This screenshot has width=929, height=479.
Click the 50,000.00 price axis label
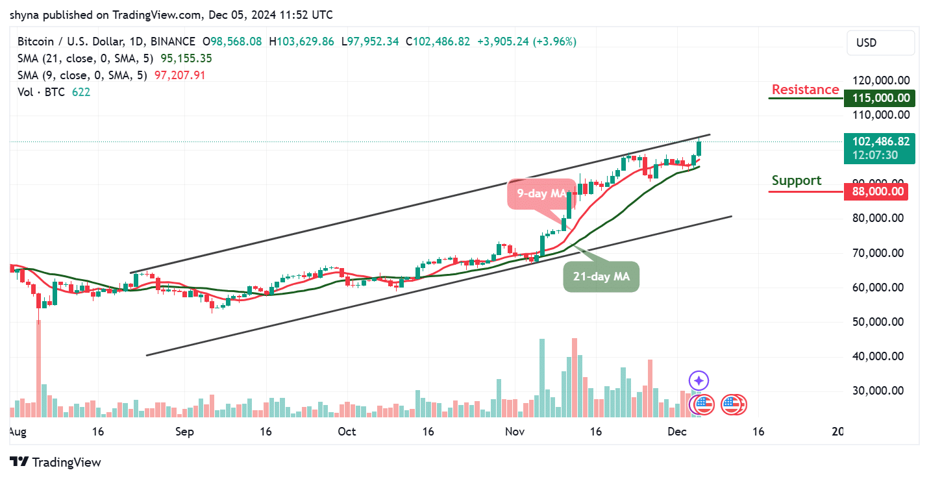[x=878, y=322]
